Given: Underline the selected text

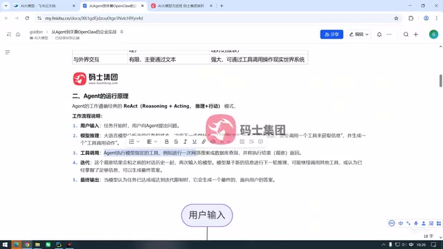Looking at the screenshot, I should click(x=195, y=142).
